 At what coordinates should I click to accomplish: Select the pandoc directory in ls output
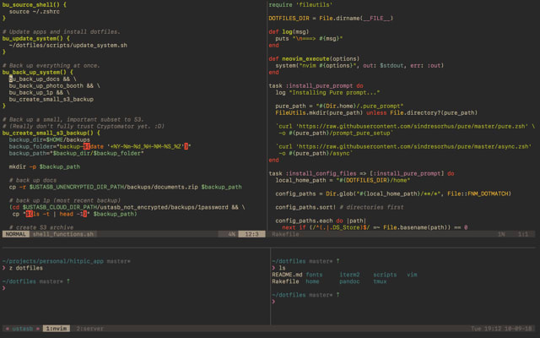click(x=349, y=281)
